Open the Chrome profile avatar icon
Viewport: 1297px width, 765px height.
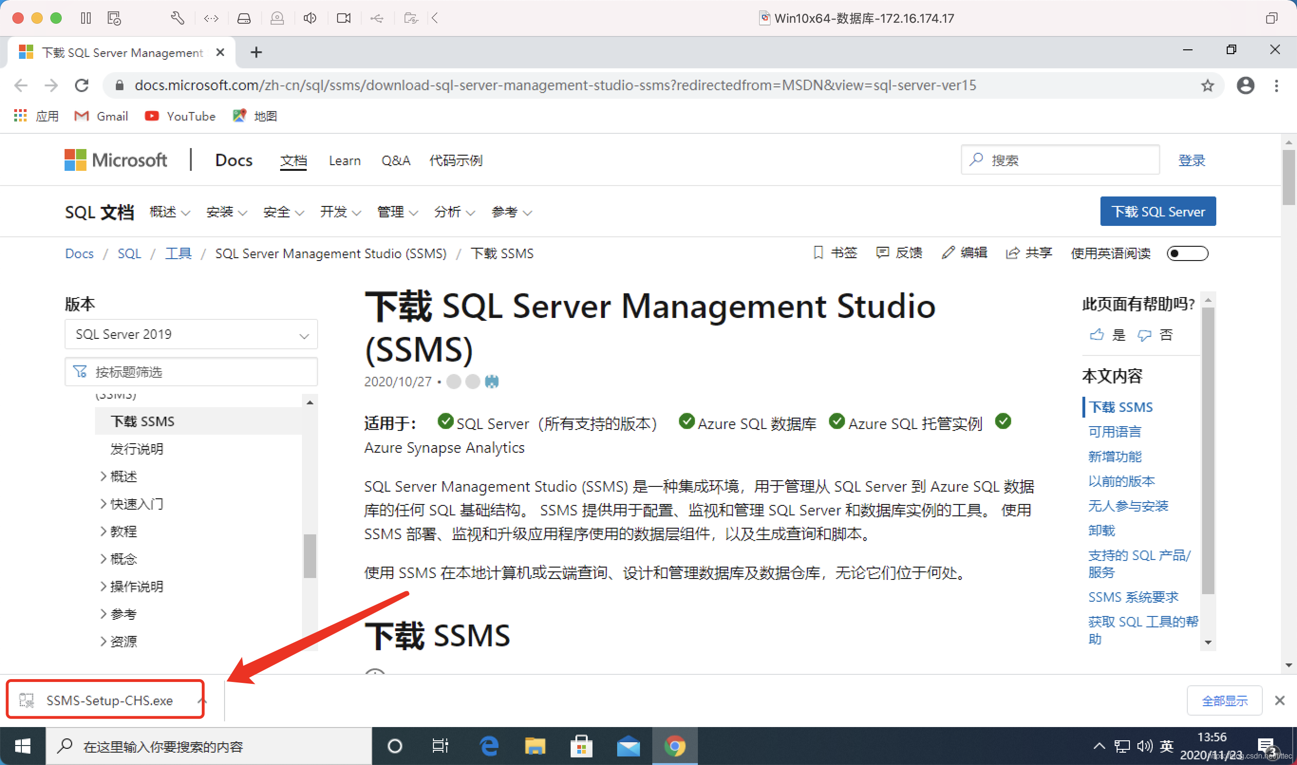click(1245, 85)
